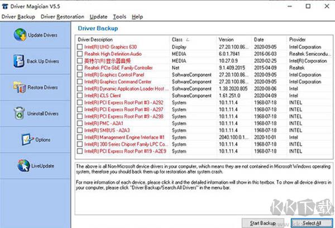Click the Select All button

pyautogui.click(x=312, y=223)
